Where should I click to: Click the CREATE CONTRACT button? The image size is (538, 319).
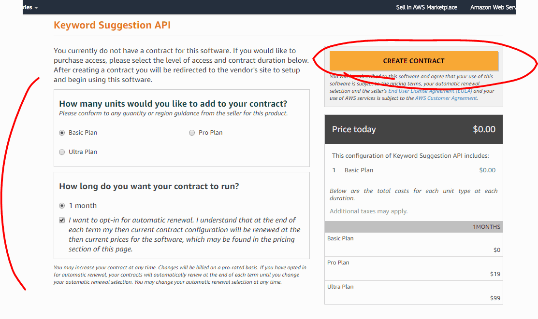[413, 61]
